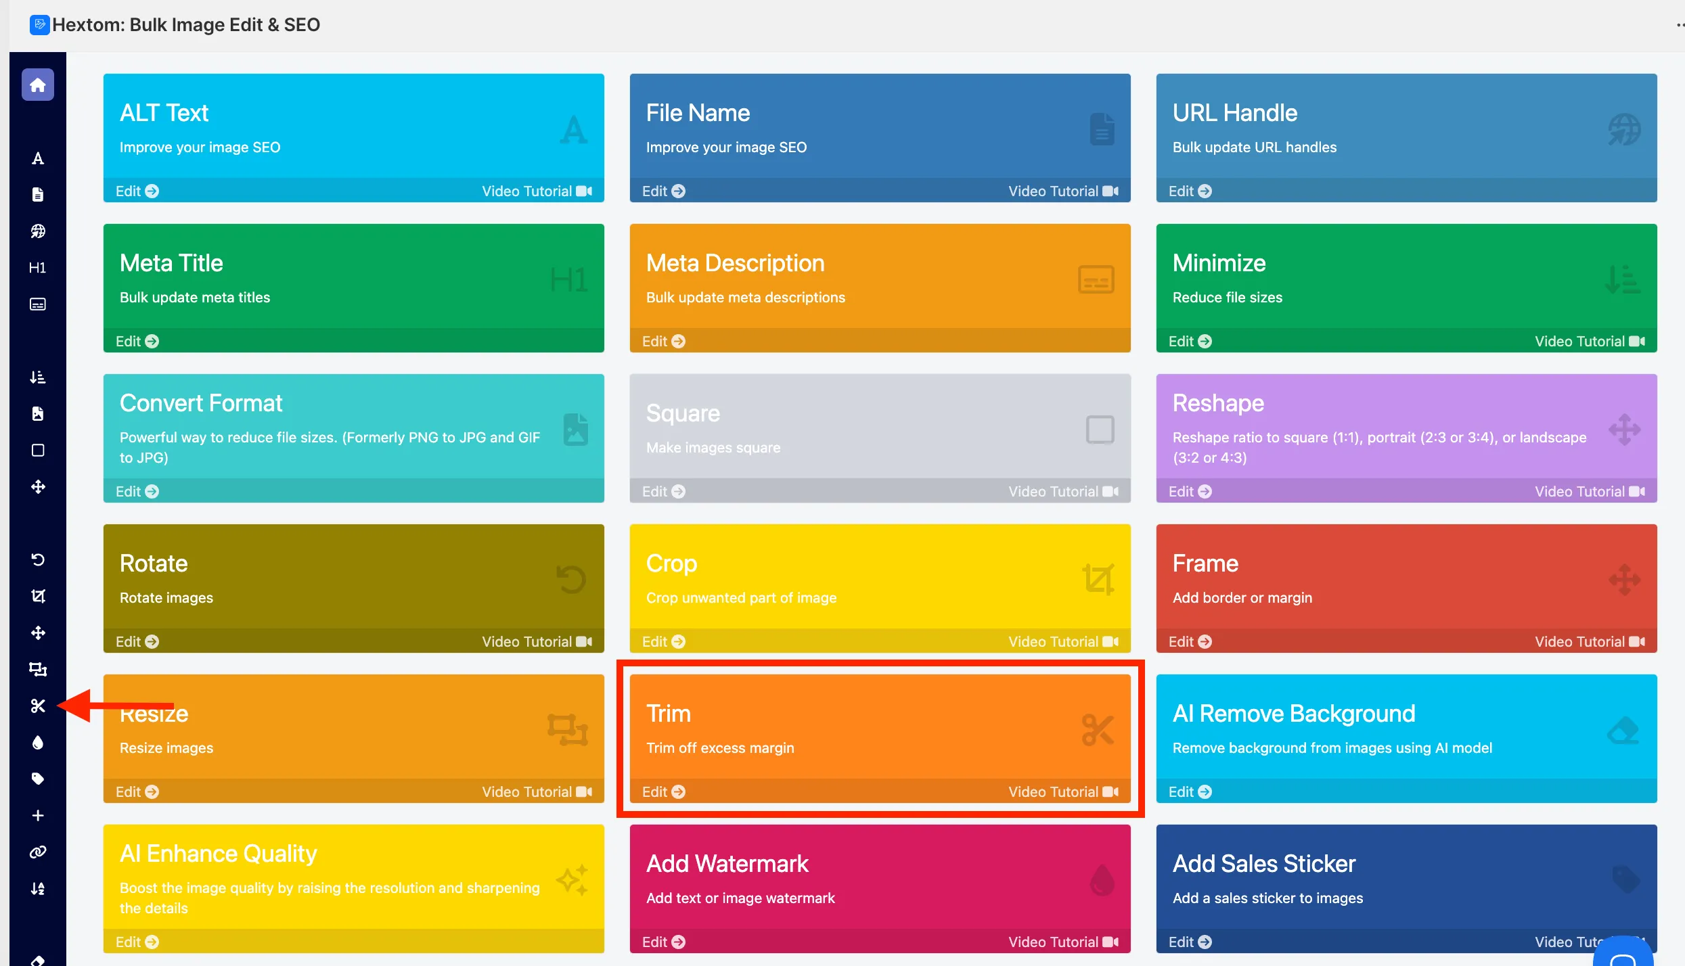
Task: Select the Sales Sticker tag sidebar icon
Action: click(x=38, y=779)
